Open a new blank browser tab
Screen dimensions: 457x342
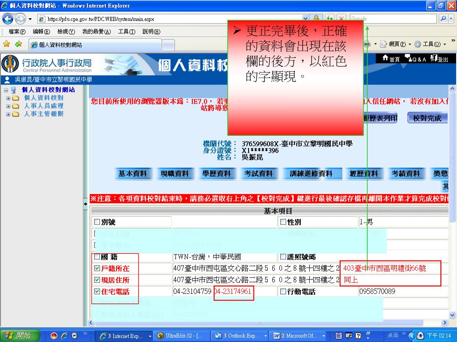click(x=168, y=45)
